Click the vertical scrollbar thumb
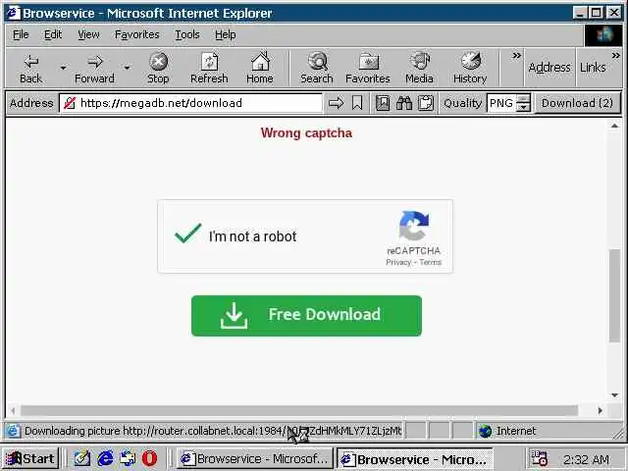Screen dimensions: 628x471 tap(615, 295)
